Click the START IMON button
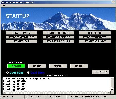 pyautogui.click(x=21, y=33)
